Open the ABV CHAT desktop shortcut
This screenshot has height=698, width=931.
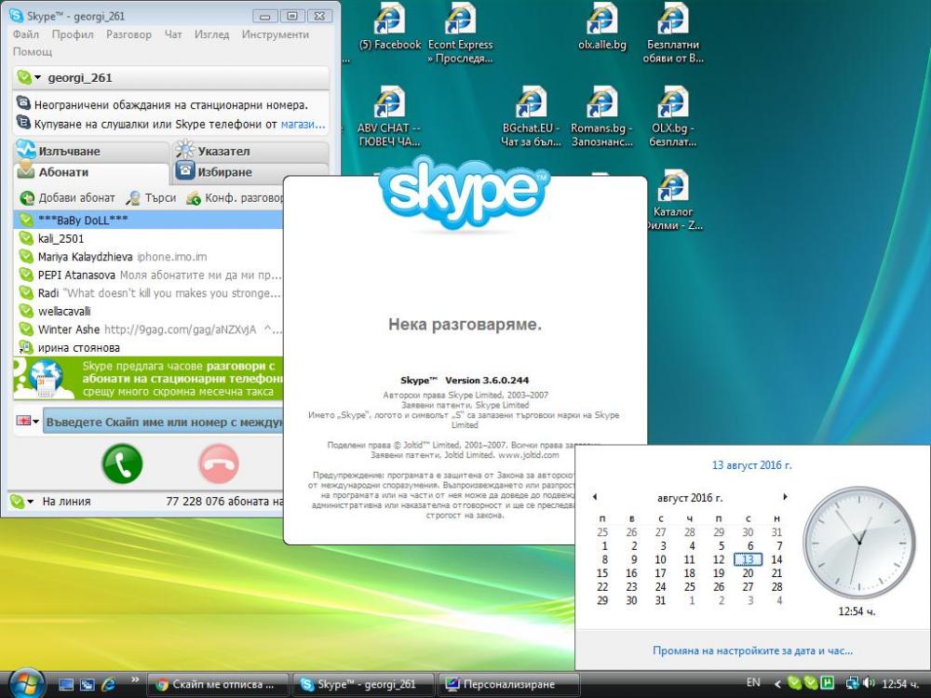(389, 117)
